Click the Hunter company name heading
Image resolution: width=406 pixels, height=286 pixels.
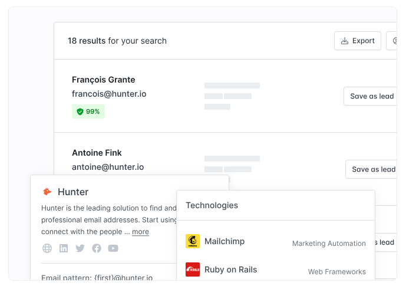pyautogui.click(x=73, y=192)
